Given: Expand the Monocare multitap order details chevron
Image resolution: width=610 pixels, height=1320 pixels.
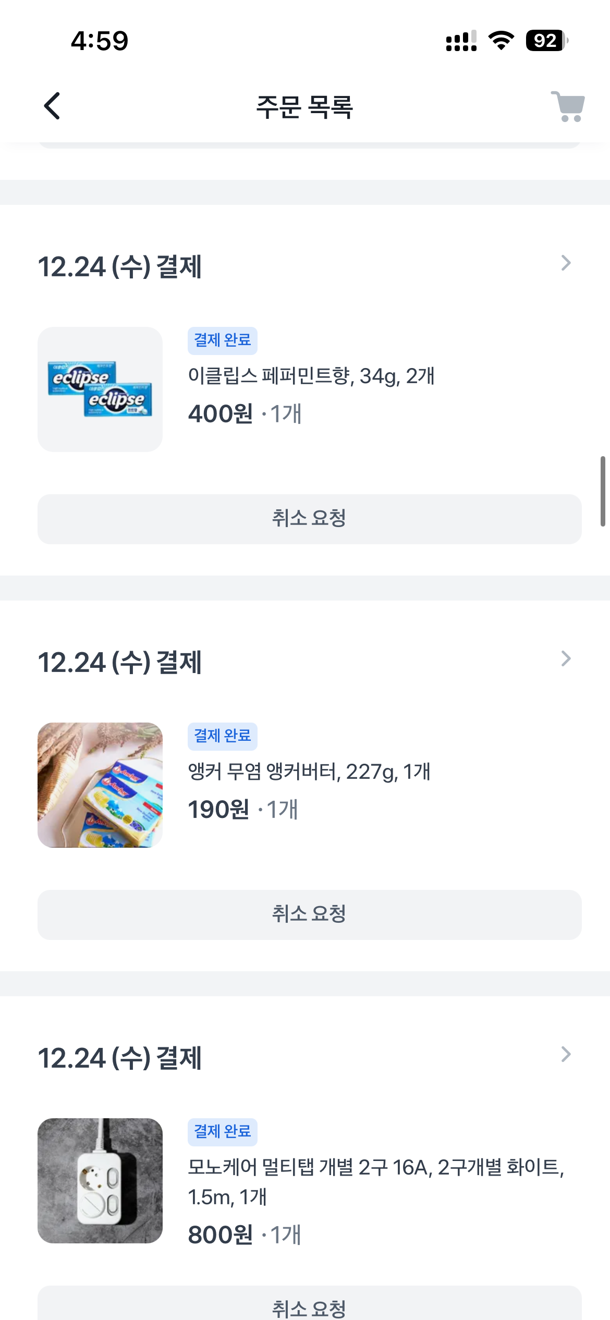Looking at the screenshot, I should pos(566,1055).
